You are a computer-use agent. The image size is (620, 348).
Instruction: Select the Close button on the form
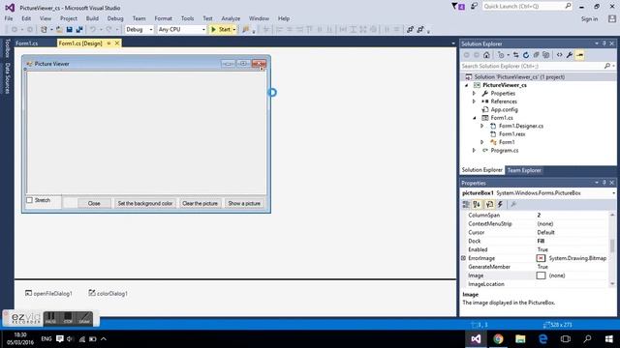[94, 203]
